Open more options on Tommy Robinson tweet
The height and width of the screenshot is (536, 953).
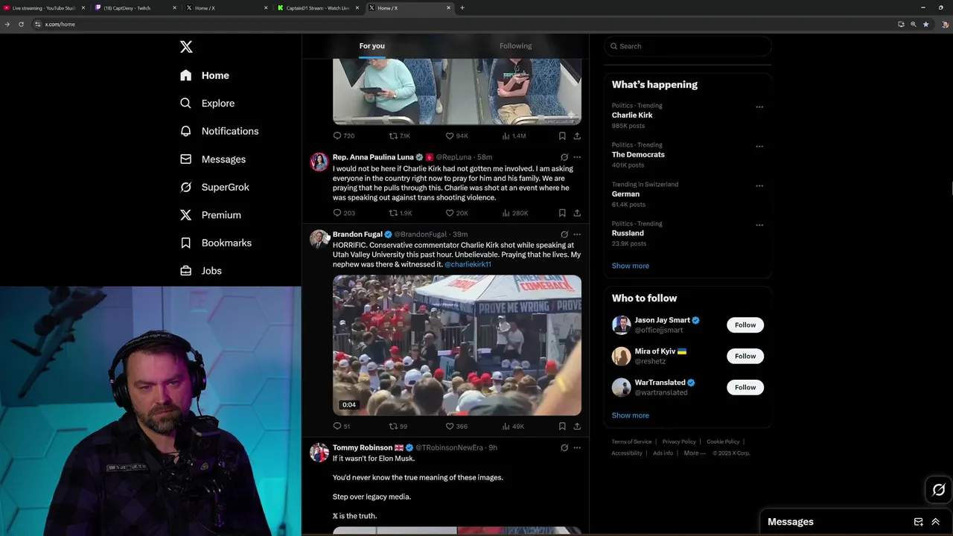[577, 448]
